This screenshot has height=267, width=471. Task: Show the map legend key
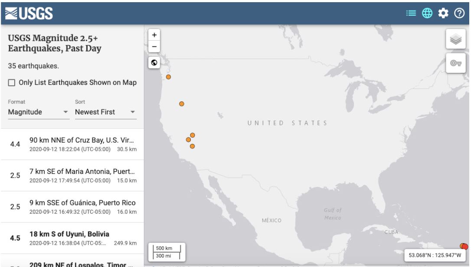click(456, 63)
